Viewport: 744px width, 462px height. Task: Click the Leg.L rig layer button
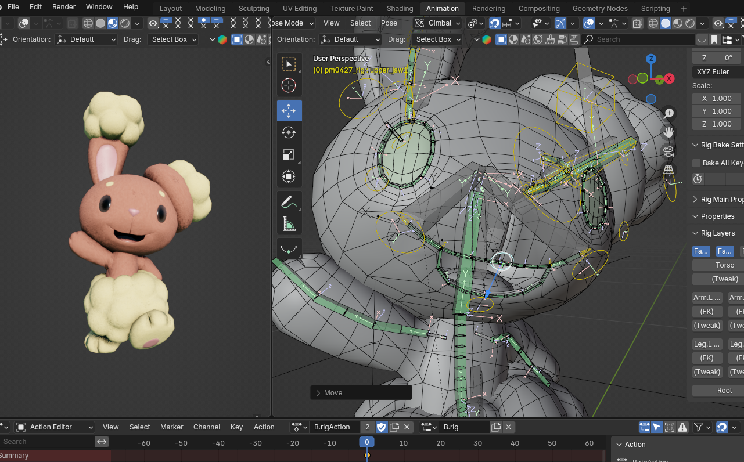(x=707, y=344)
